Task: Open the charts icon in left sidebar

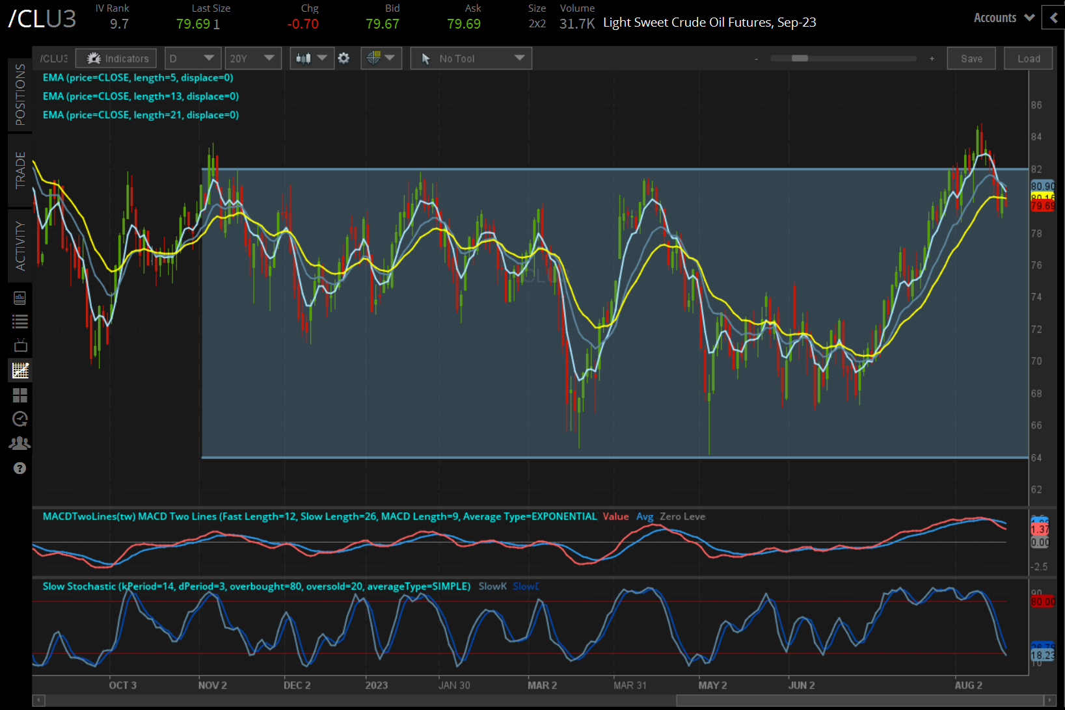Action: pyautogui.click(x=20, y=370)
